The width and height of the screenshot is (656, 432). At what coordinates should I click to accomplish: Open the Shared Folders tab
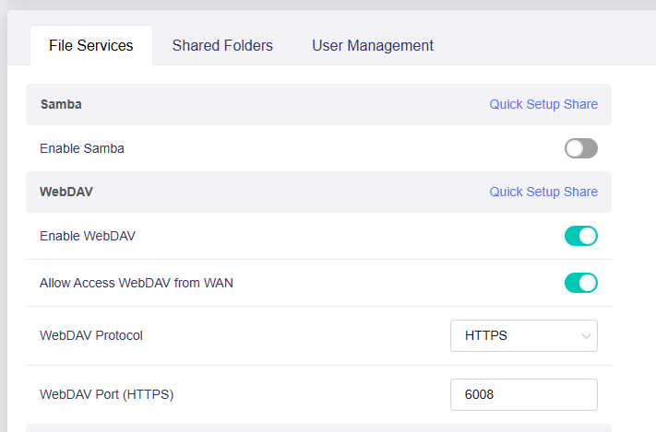coord(222,45)
